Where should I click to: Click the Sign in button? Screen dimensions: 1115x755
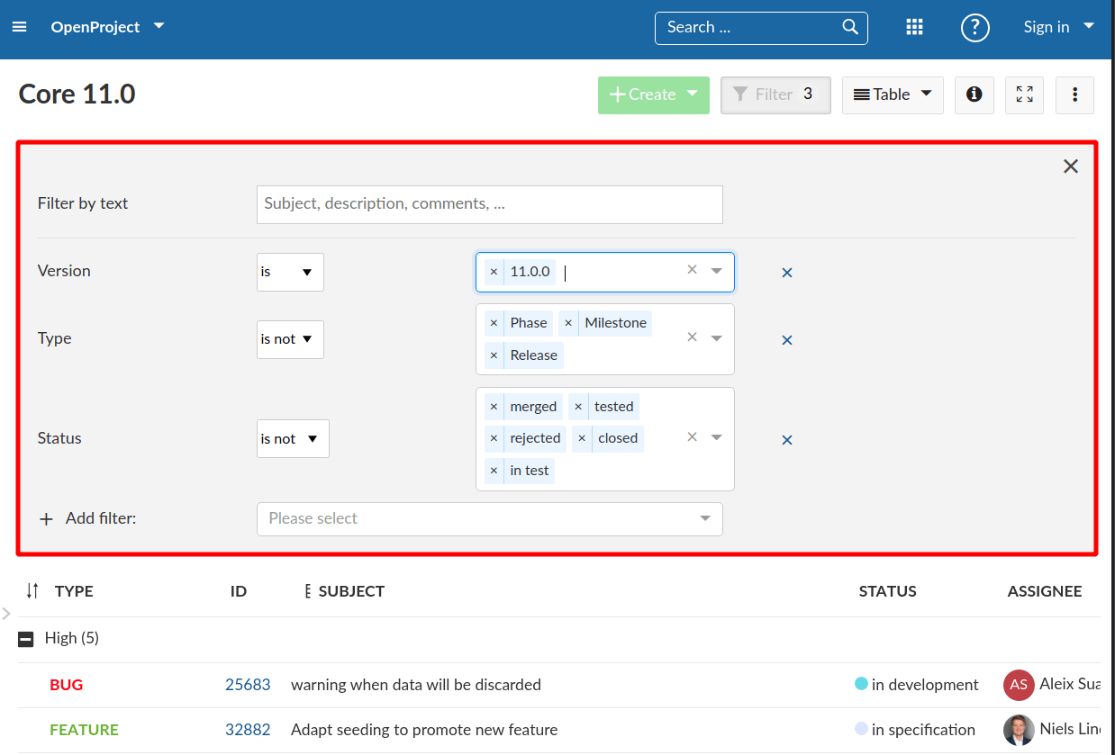(x=1047, y=27)
